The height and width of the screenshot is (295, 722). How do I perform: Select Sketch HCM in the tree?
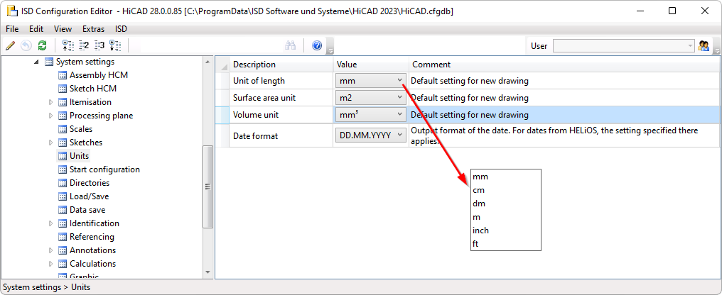[93, 88]
